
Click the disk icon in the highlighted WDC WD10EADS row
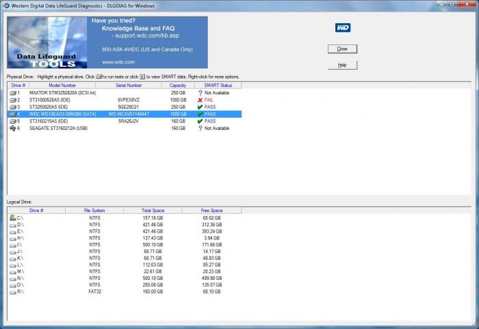point(13,114)
